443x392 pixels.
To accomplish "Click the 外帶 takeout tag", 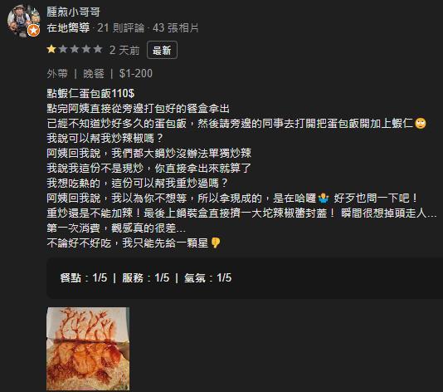I will (x=57, y=74).
